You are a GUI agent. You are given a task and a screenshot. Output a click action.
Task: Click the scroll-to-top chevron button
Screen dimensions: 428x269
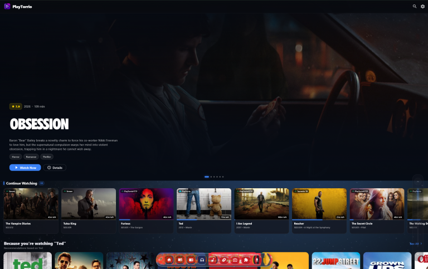(x=417, y=182)
